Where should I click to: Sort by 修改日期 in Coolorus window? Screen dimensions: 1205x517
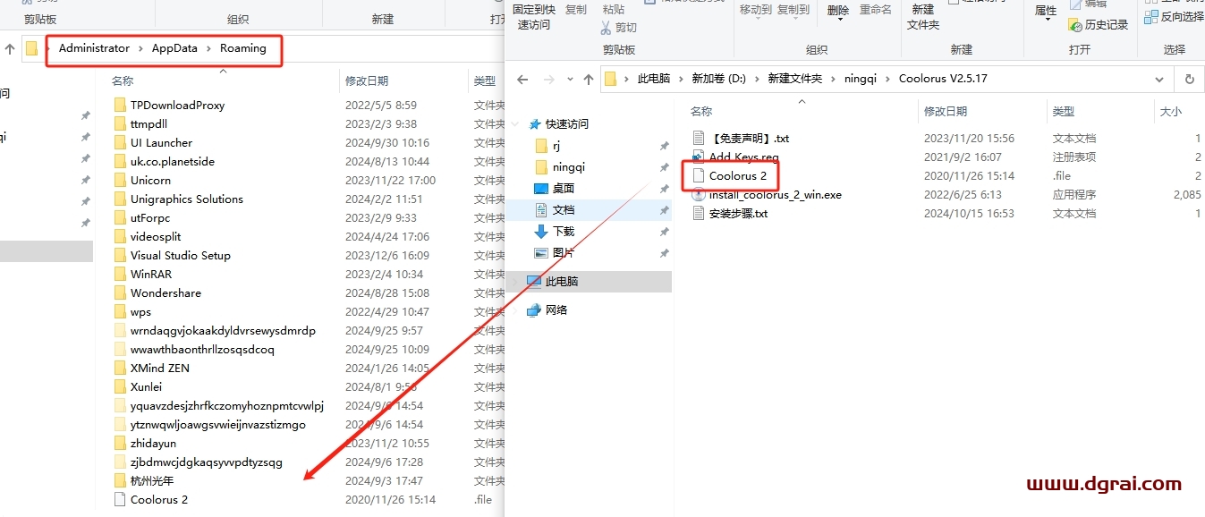click(x=946, y=111)
